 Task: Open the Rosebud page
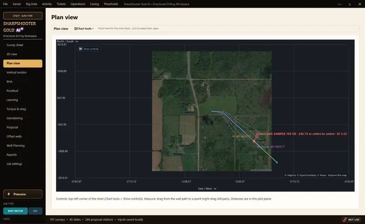pyautogui.click(x=23, y=91)
